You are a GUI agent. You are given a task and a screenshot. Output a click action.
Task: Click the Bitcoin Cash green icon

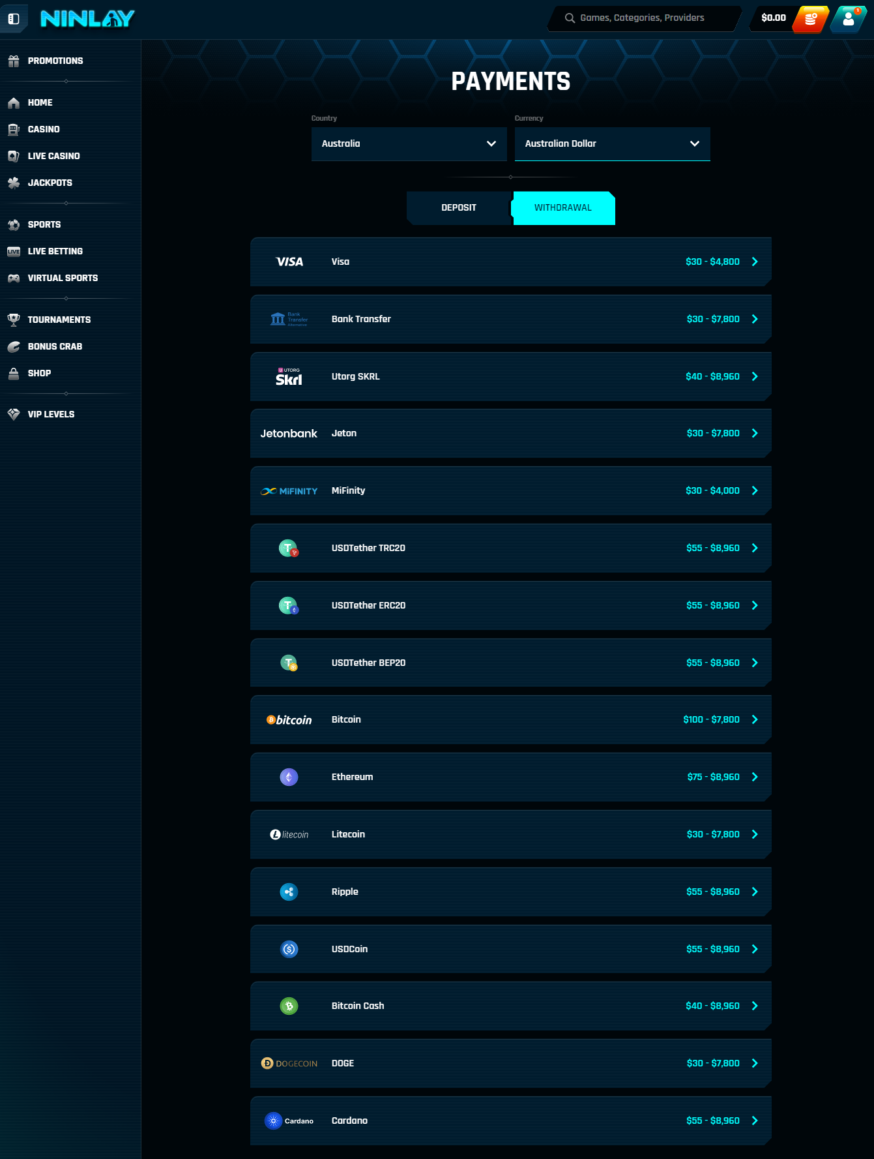click(289, 1006)
